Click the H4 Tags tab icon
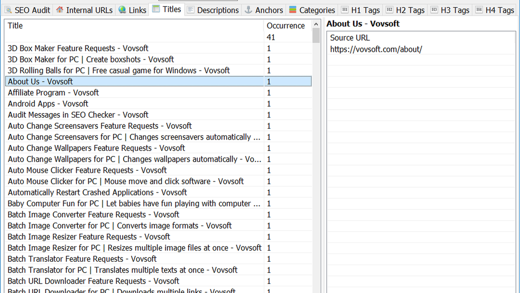The image size is (520, 293). [x=479, y=10]
